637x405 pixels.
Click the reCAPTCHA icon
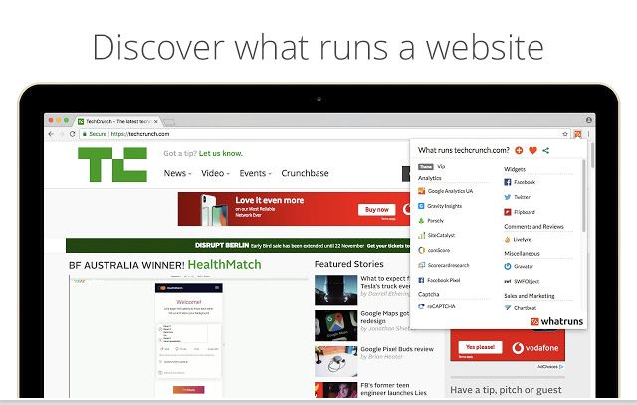pos(422,306)
